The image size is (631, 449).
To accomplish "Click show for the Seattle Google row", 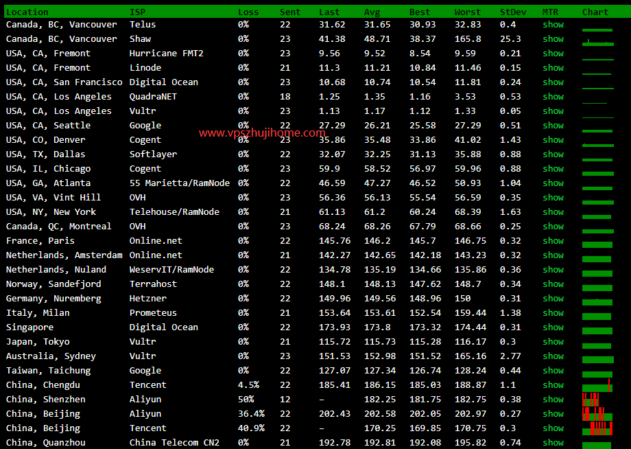I will point(553,126).
